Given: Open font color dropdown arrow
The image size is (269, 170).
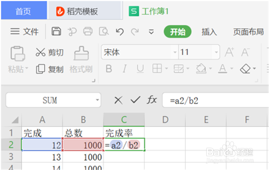Looking at the screenshot, I should (232, 68).
